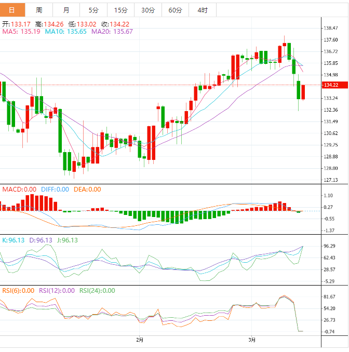Click the J:96.13 indicator label
The image size is (349, 352).
(x=68, y=240)
